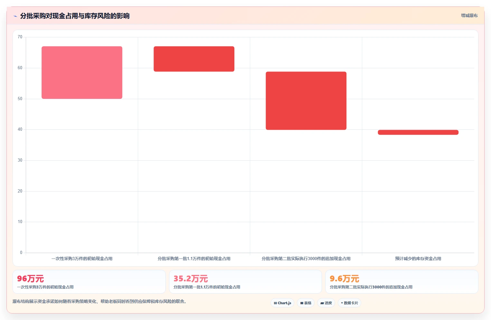Select the 进度 tag chip

tap(326, 303)
